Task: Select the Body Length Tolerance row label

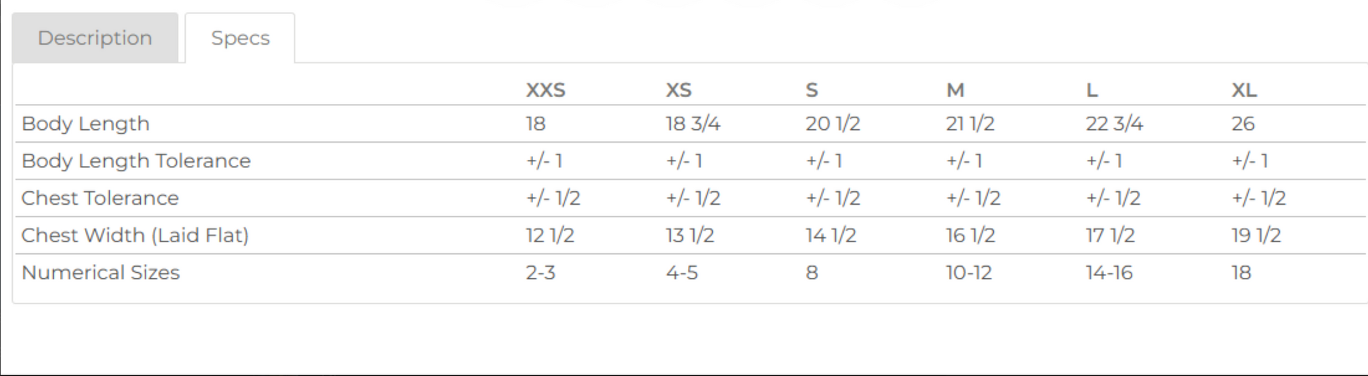Action: pyautogui.click(x=136, y=161)
